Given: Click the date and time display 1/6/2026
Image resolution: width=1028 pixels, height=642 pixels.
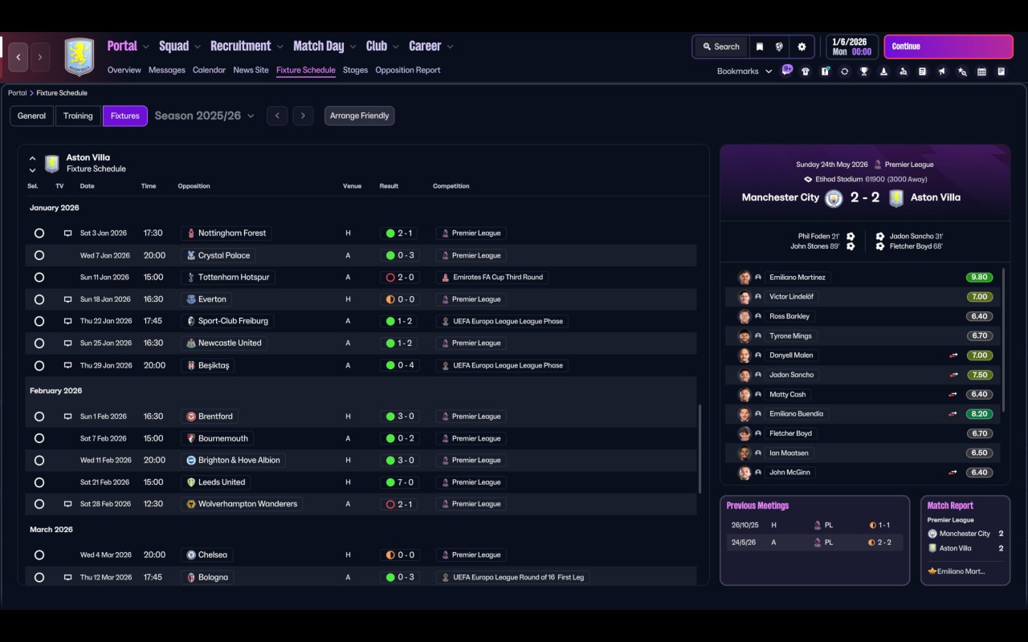Looking at the screenshot, I should click(x=851, y=47).
